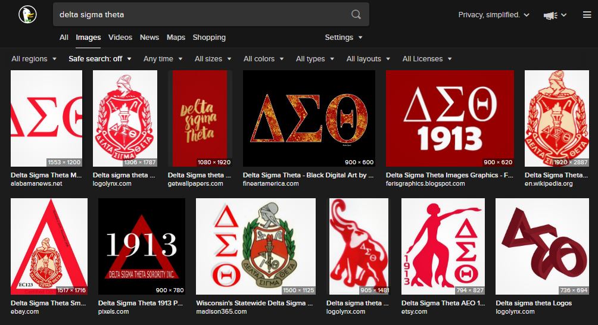Click the getwallpapers.com source link

pos(195,184)
